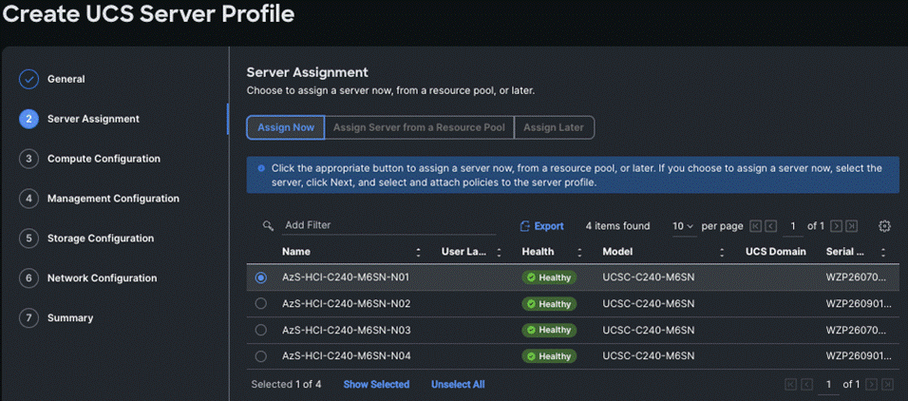
Task: Go to previous page in top pagination
Action: coord(771,226)
